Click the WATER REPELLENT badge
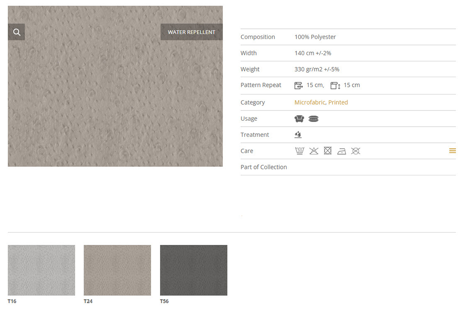The height and width of the screenshot is (313, 458). coord(191,32)
